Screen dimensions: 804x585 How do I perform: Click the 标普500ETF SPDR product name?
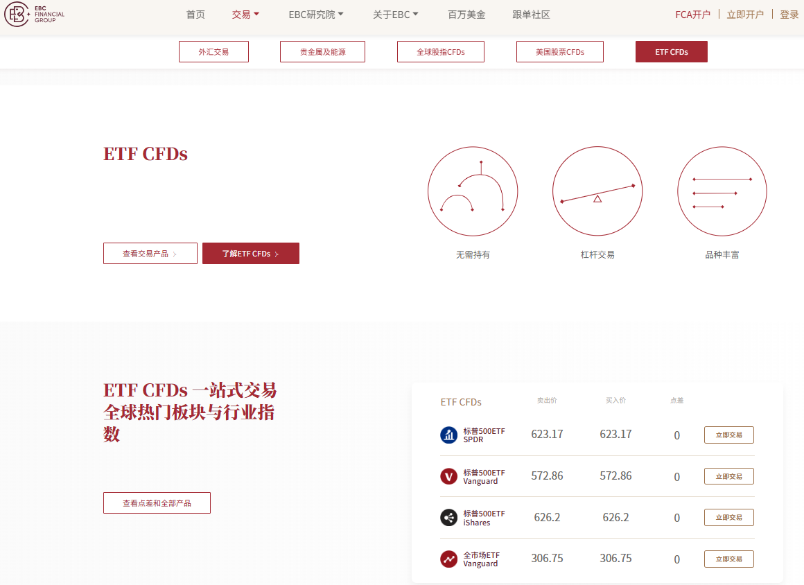click(484, 435)
